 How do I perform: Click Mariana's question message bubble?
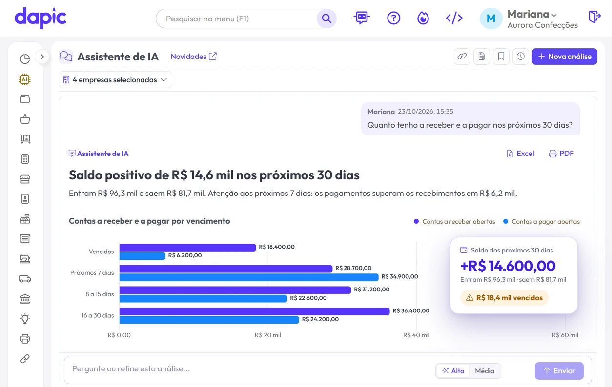pyautogui.click(x=470, y=118)
